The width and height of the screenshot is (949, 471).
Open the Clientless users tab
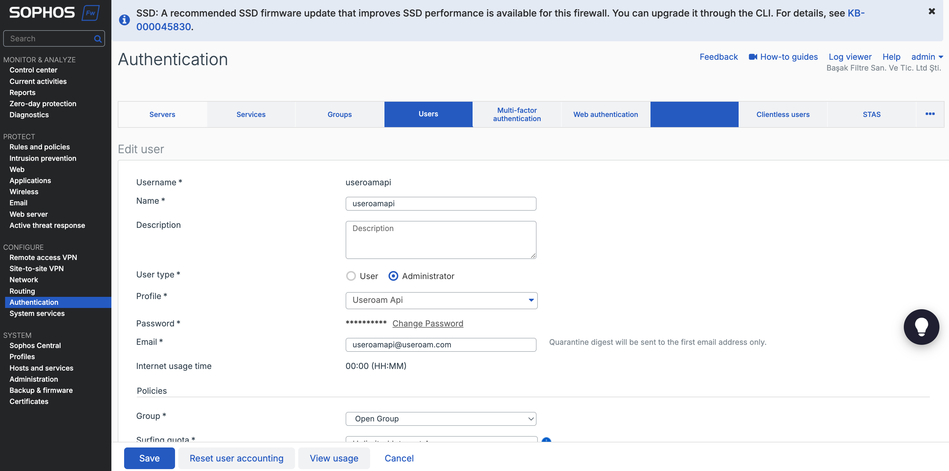click(783, 114)
